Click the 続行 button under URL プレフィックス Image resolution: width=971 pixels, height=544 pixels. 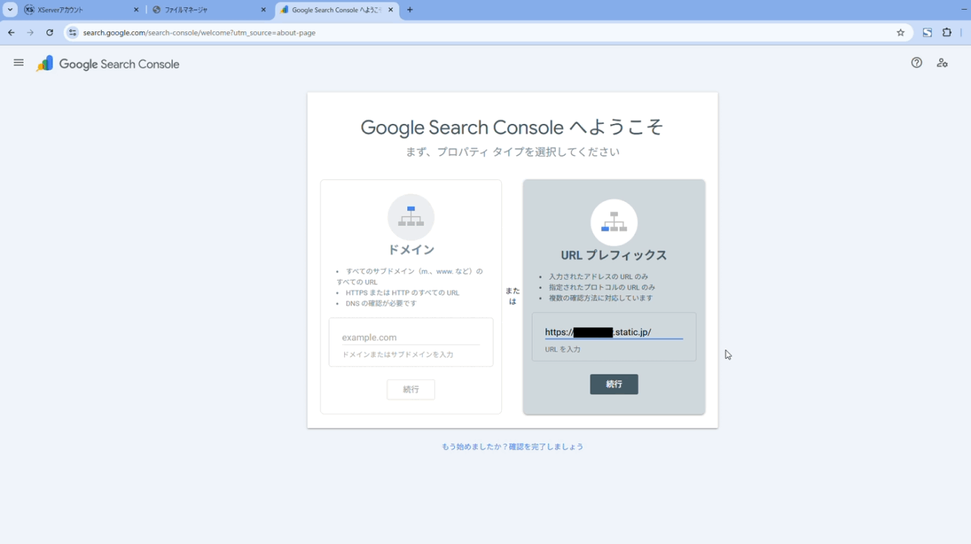click(613, 384)
